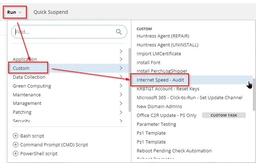Open the Application category
Image resolution: width=256 pixels, height=163 pixels.
point(25,59)
